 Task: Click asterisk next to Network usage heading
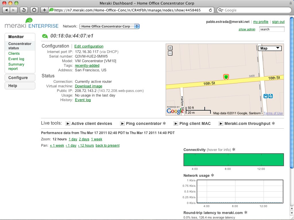click(212, 175)
